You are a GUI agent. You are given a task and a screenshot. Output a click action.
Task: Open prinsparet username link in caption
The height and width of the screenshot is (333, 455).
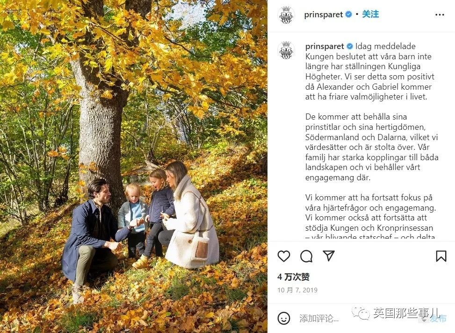coord(325,46)
